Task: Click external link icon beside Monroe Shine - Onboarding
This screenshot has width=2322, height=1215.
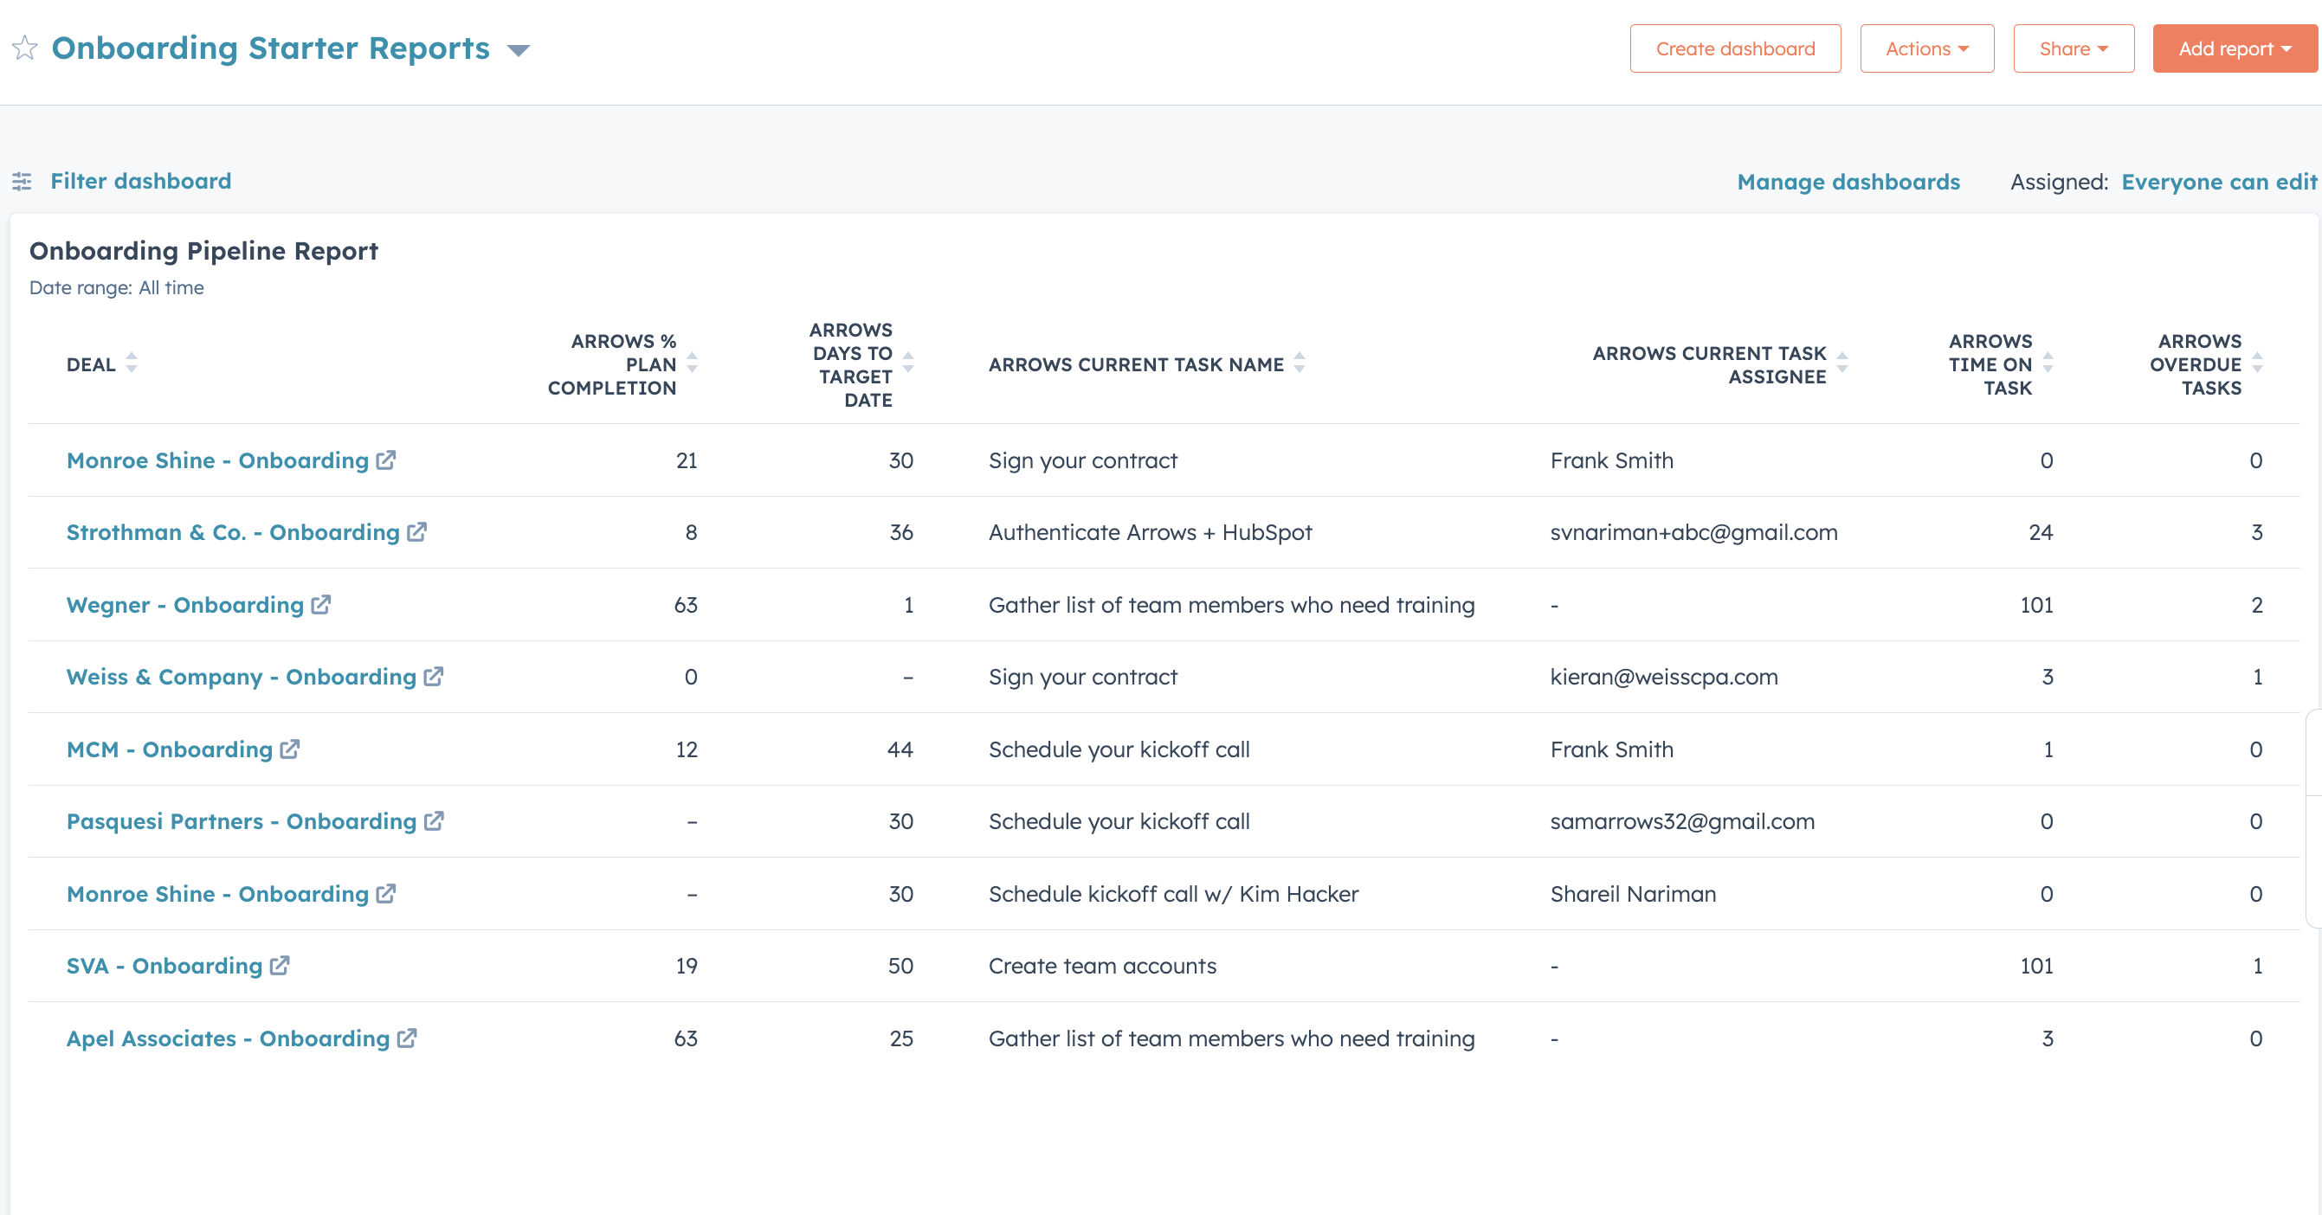Action: 386,460
